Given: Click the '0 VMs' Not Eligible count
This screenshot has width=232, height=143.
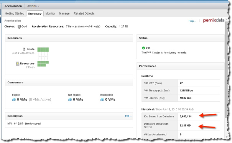Looking at the screenshot, I should coord(78,100).
